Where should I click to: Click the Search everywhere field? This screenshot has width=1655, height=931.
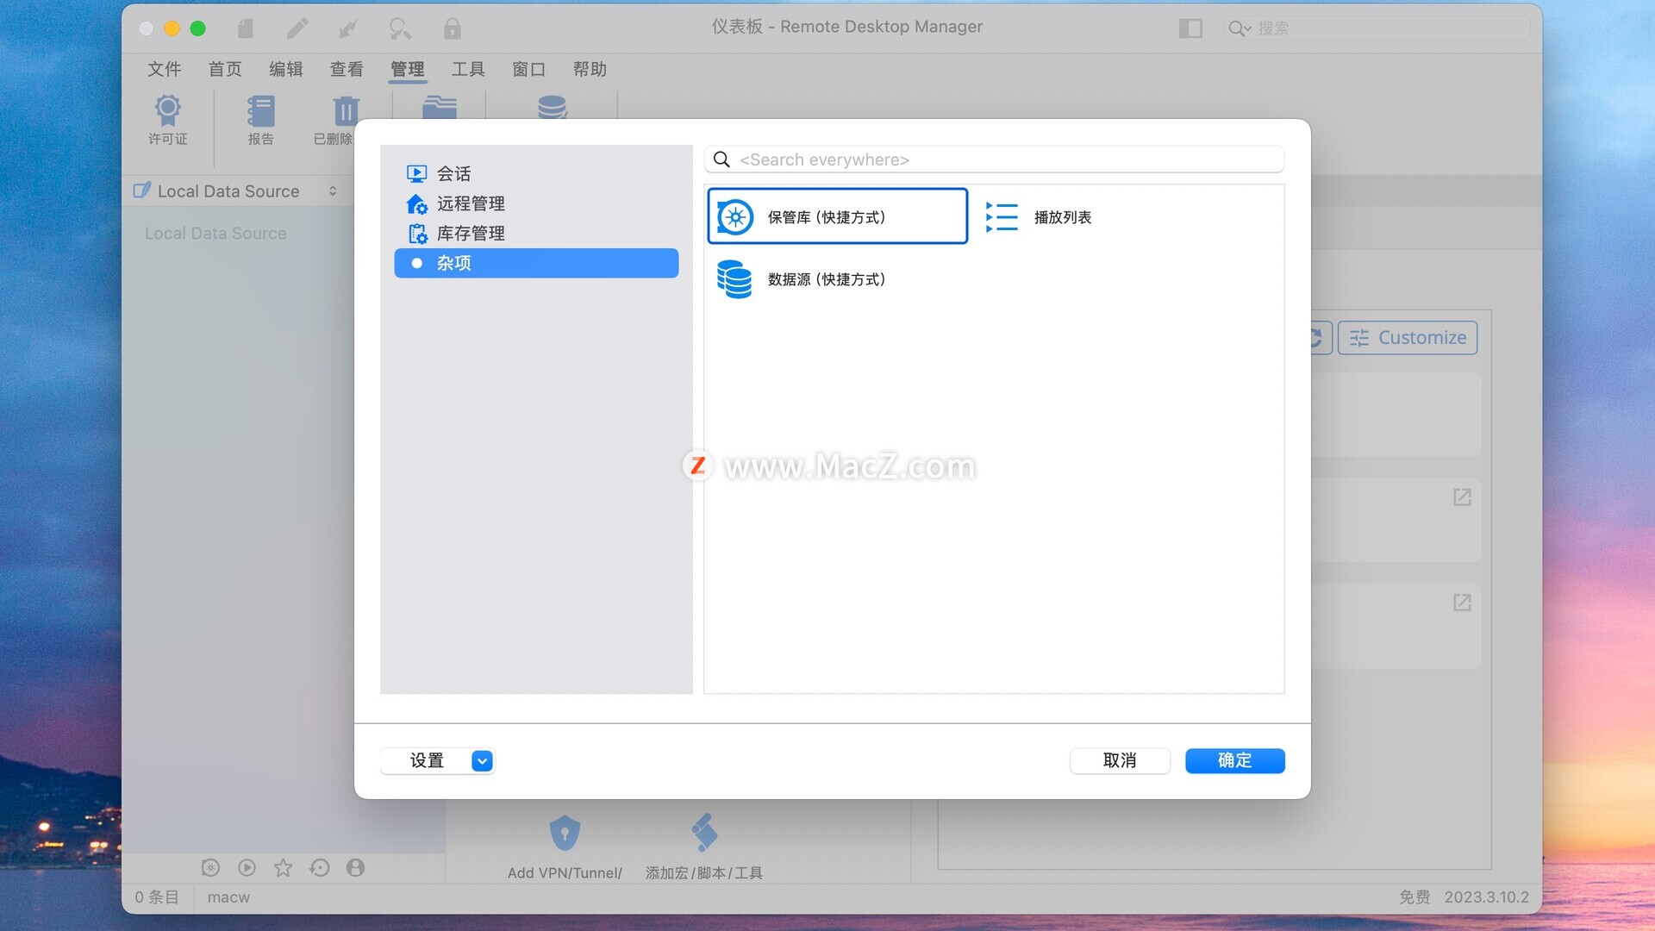point(1000,159)
